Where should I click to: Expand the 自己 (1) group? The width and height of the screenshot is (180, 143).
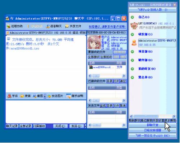tap(132, 17)
